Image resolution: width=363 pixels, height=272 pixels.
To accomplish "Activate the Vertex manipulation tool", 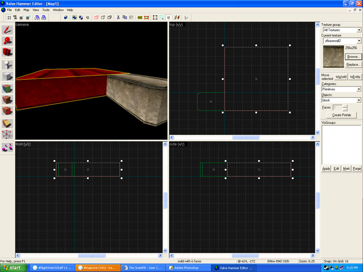I will point(7,135).
